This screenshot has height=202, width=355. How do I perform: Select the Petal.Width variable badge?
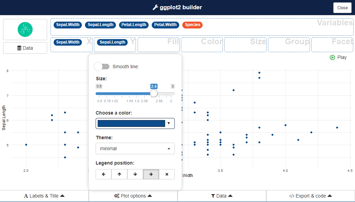(165, 25)
